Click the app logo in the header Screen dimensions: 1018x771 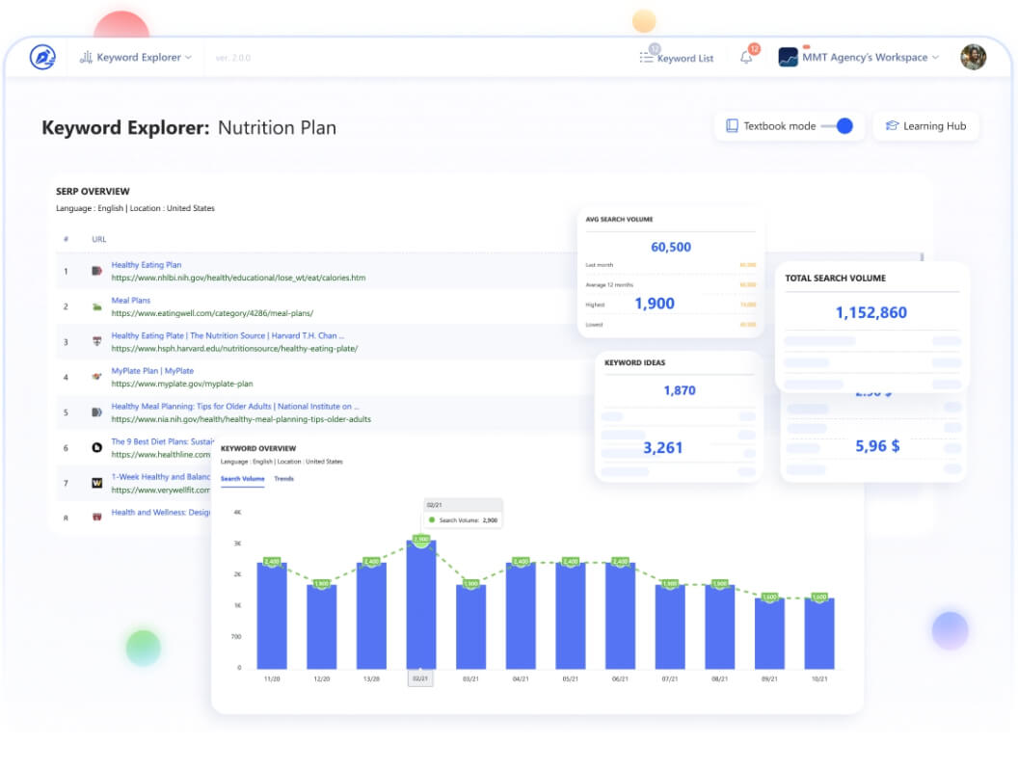click(42, 57)
